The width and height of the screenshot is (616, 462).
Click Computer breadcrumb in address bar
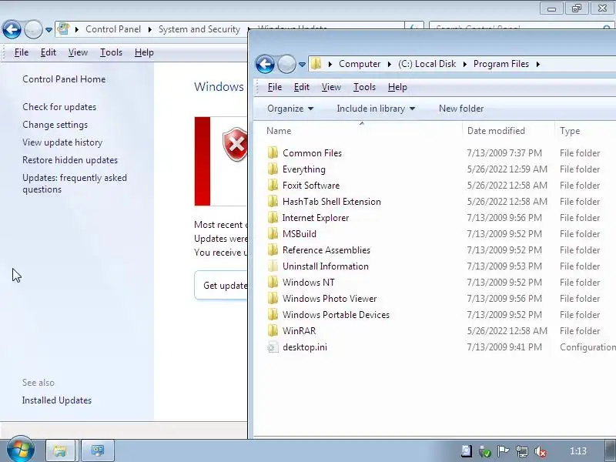(x=360, y=64)
